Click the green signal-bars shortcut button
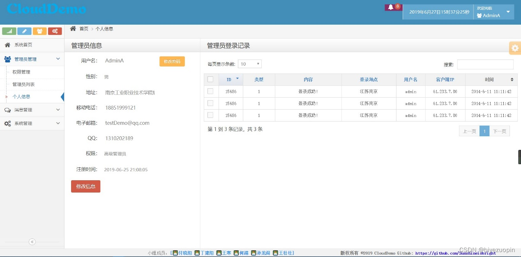This screenshot has height=257, width=521. pyautogui.click(x=9, y=31)
